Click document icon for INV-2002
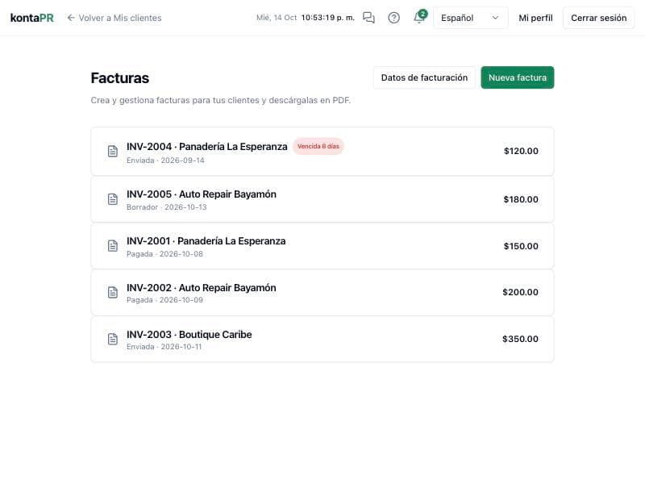The width and height of the screenshot is (645, 484). (x=113, y=292)
